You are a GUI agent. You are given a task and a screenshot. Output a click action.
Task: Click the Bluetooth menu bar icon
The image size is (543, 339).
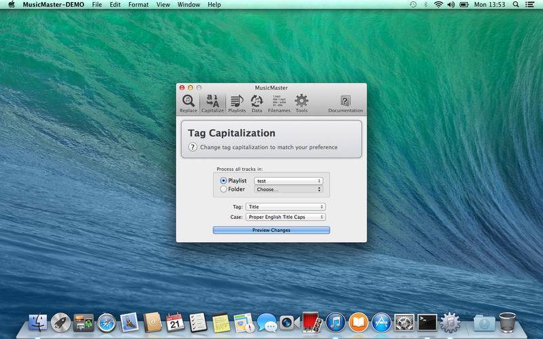click(x=426, y=5)
